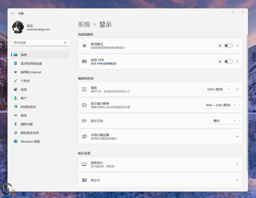Open 有关 HDR 的详细信息 link
The image size is (256, 198).
tap(103, 64)
